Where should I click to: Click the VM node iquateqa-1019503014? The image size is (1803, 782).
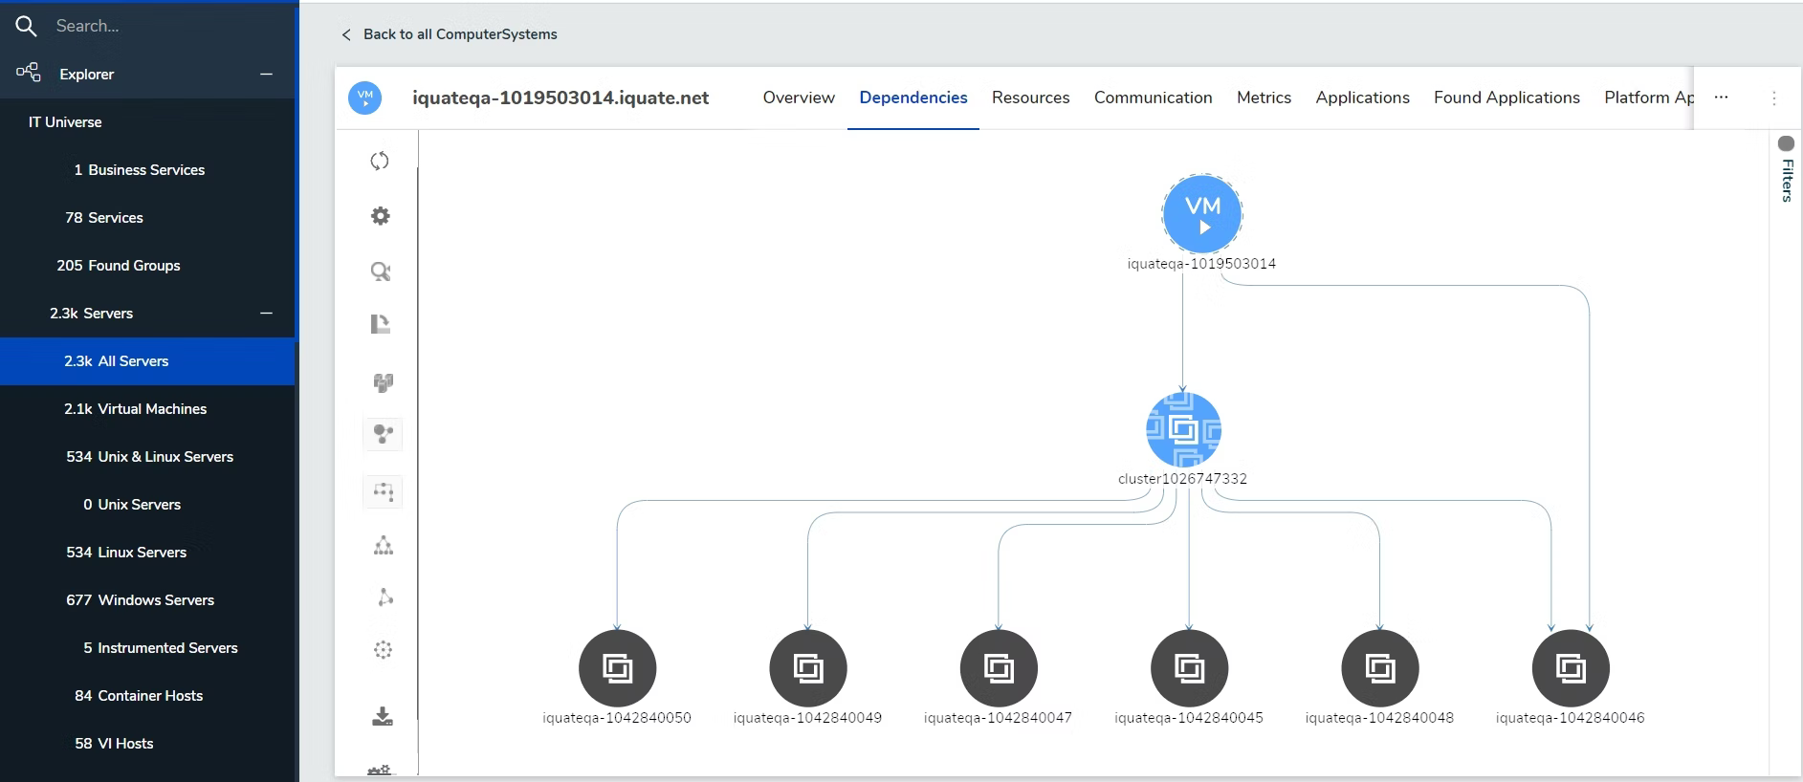coord(1202,213)
